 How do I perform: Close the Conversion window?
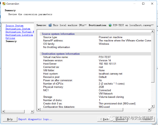[152, 4]
